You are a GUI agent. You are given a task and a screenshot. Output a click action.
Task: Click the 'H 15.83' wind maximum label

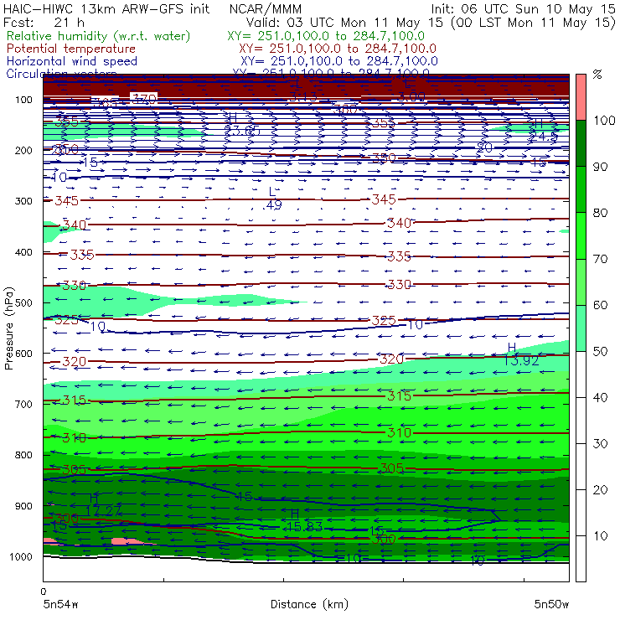pos(303,520)
